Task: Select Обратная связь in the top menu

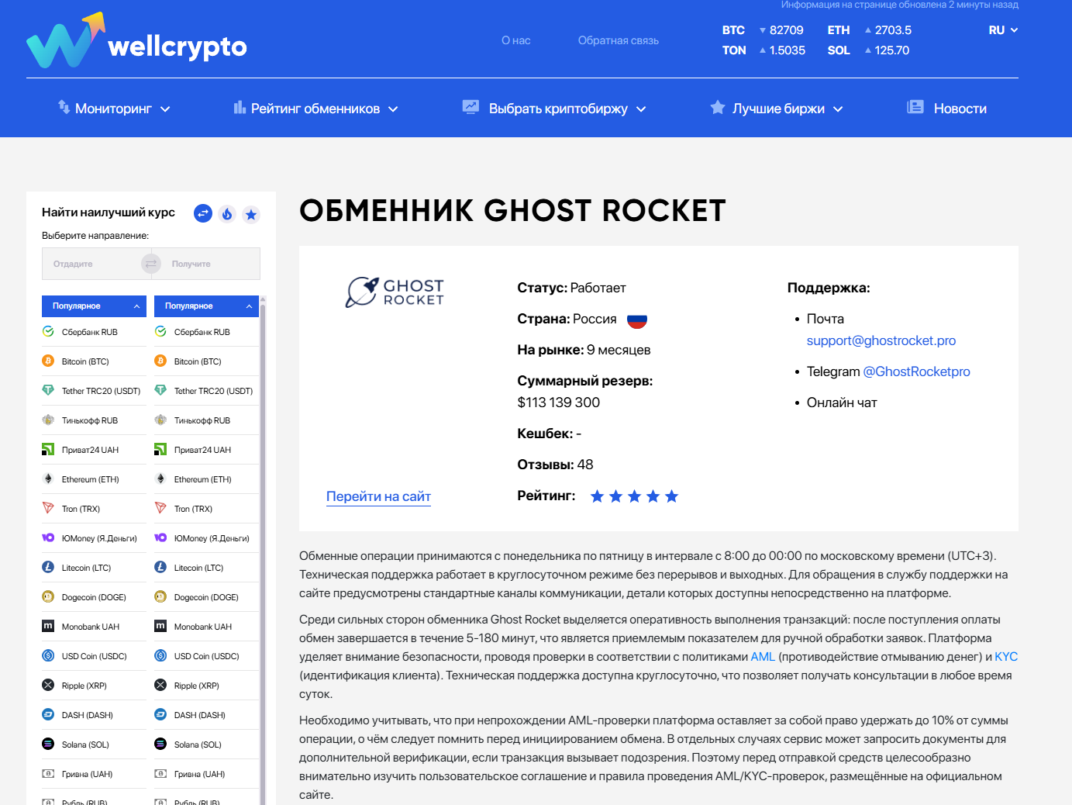Action: pyautogui.click(x=618, y=40)
